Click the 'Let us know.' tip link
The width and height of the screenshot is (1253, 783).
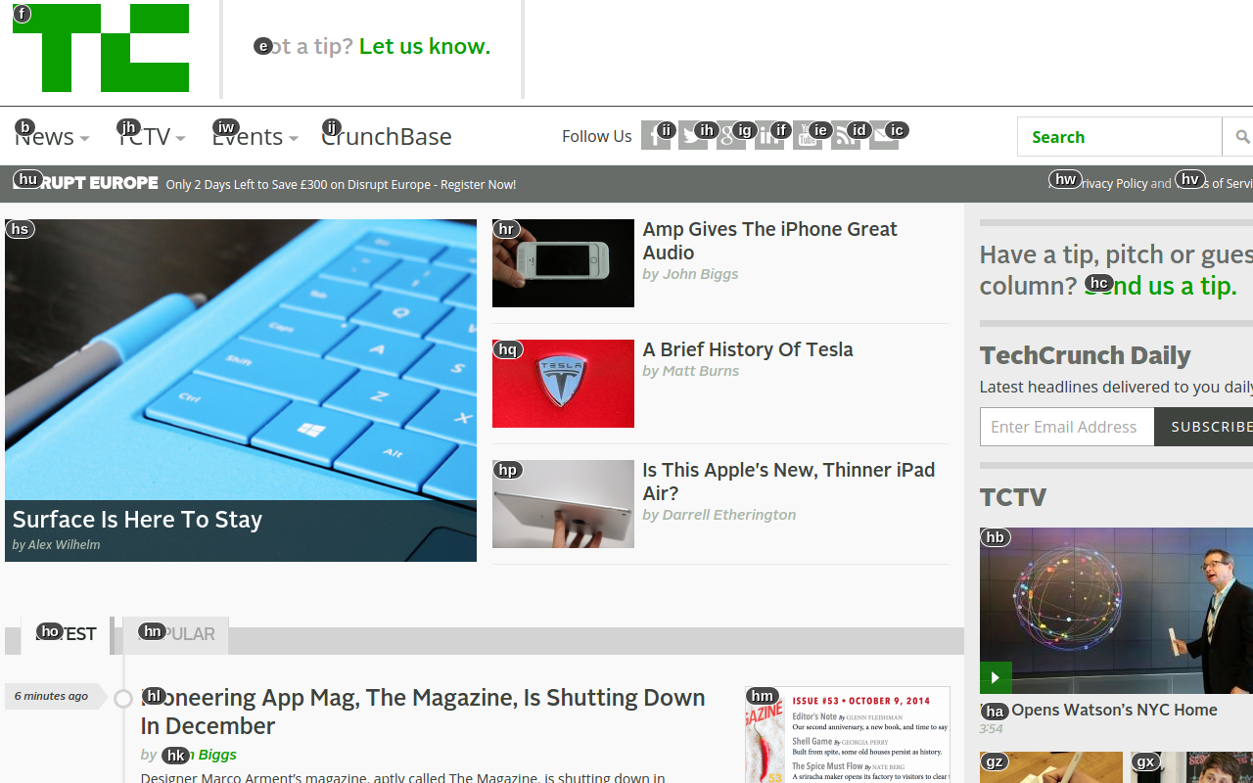[425, 46]
